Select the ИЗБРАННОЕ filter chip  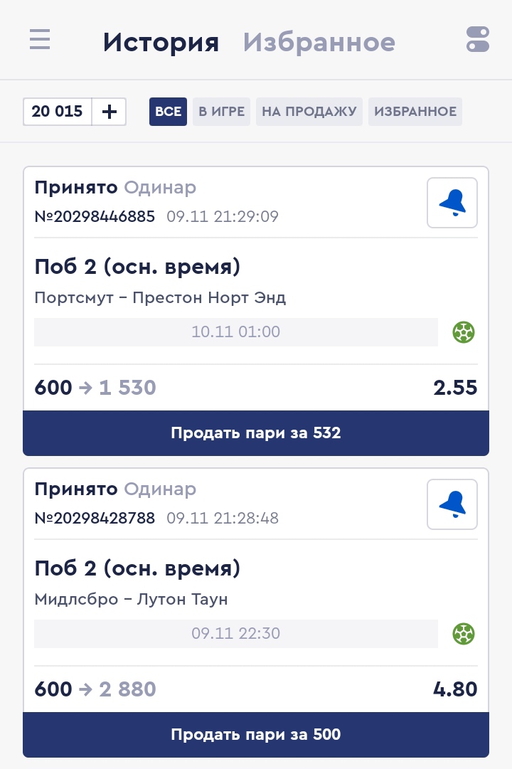[415, 112]
